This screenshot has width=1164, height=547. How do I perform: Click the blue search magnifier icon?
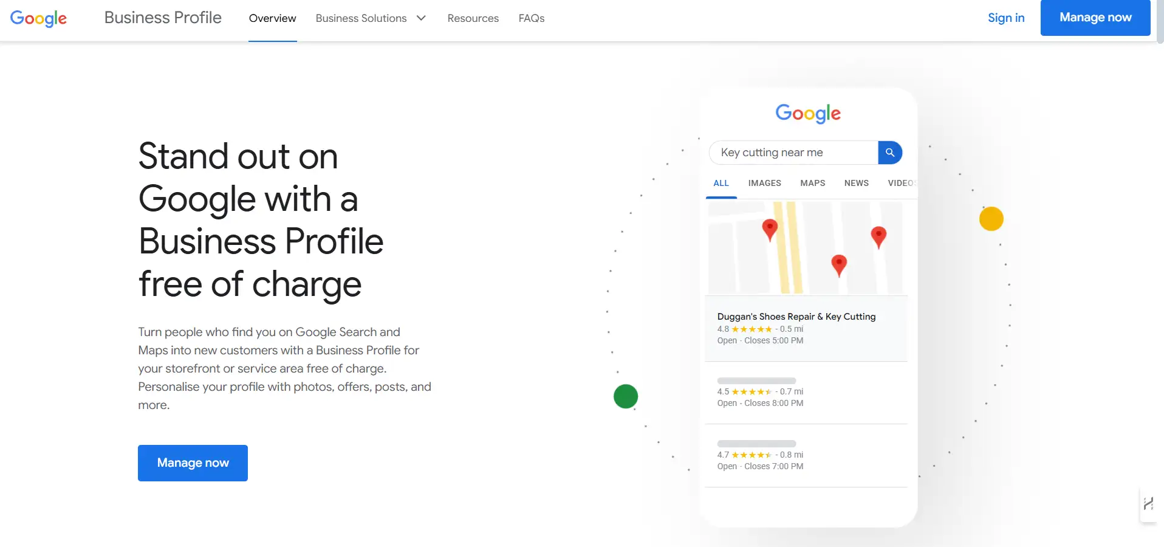click(890, 153)
